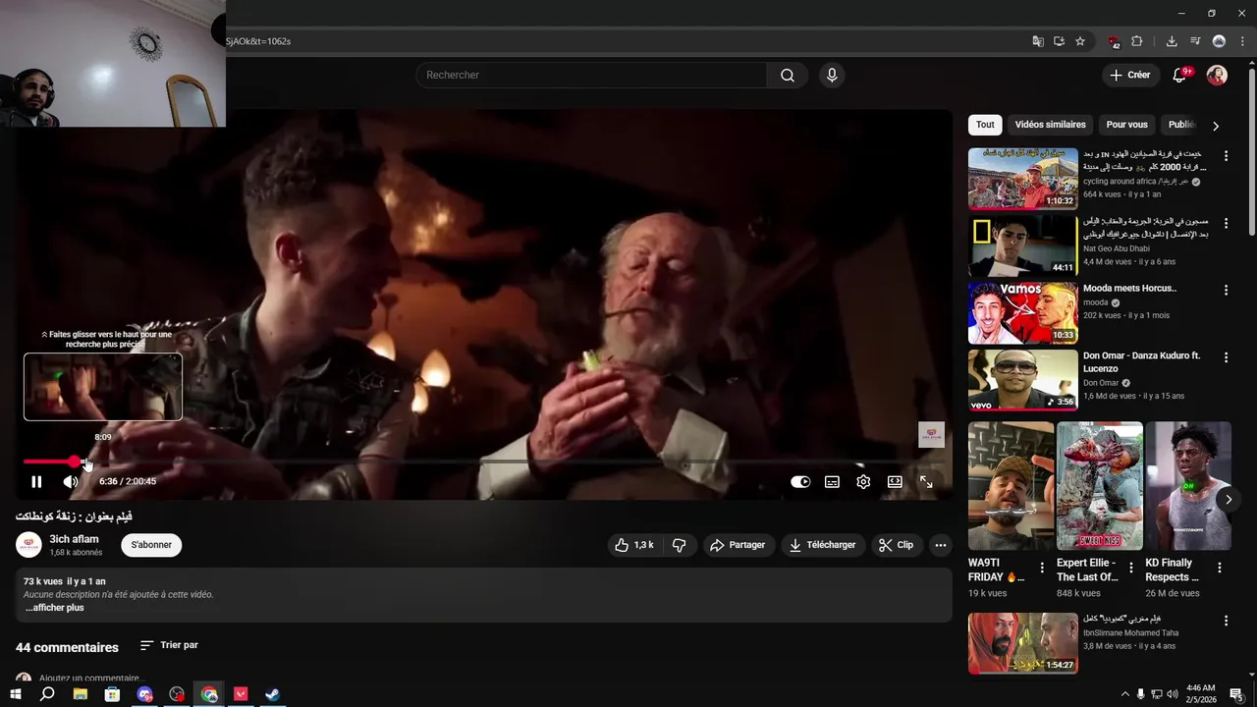Click the S'abonner subscribe button
The image size is (1257, 707).
151,545
